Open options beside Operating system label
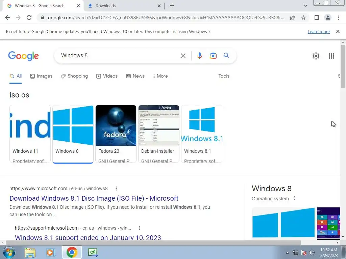Screen dimensions: 346x259 [x=294, y=198]
